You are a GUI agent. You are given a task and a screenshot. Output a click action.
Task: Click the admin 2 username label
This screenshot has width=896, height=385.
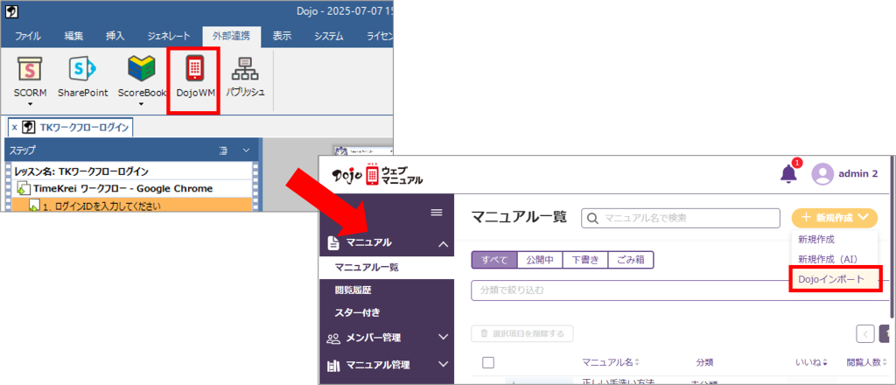858,174
